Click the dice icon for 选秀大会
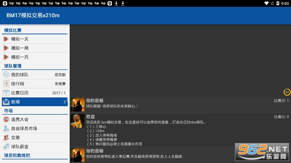This screenshot has height=163, width=291. tap(6, 119)
